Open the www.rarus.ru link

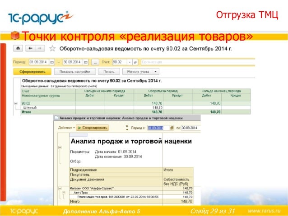(x=265, y=211)
